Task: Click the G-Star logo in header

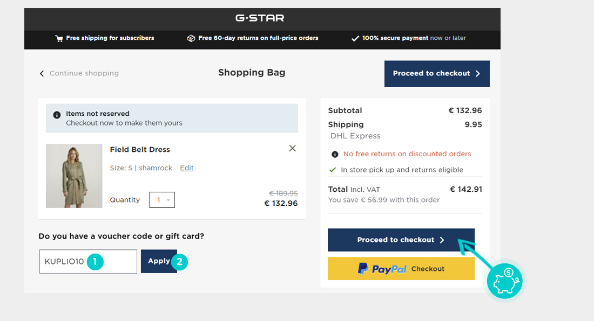Action: tap(260, 18)
